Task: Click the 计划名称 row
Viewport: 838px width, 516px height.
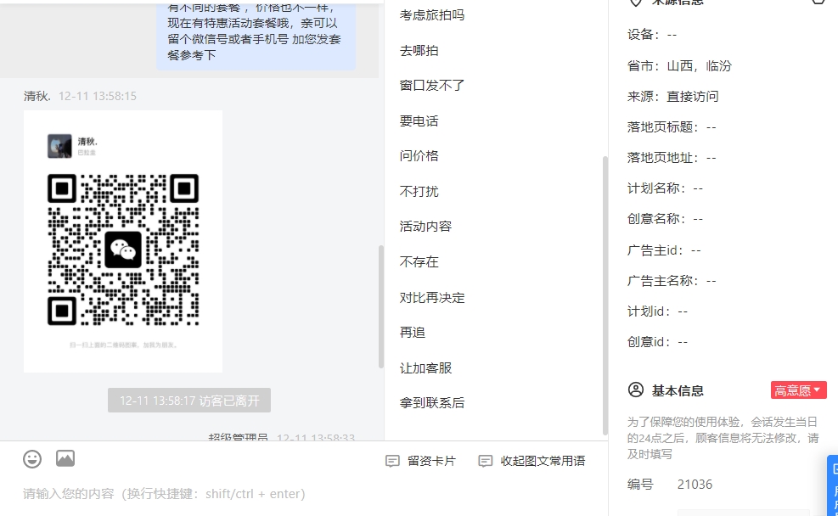Action: pyautogui.click(x=665, y=188)
